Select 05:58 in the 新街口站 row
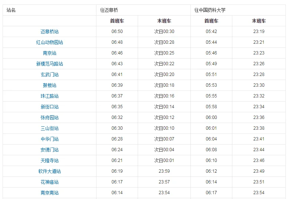Screen dimensions: 291x199 (x=212, y=107)
